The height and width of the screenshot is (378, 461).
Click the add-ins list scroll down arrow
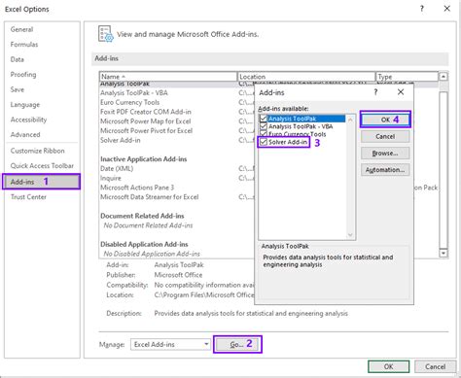pyautogui.click(x=443, y=253)
